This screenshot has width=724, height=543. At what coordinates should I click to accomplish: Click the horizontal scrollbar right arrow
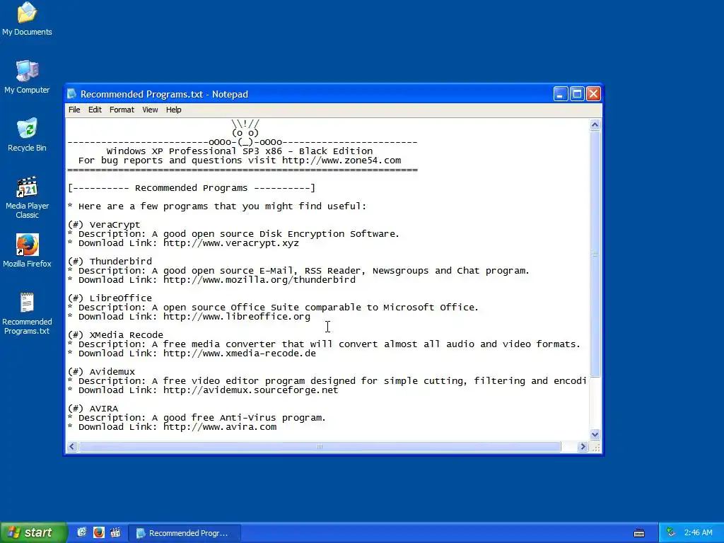(x=583, y=447)
